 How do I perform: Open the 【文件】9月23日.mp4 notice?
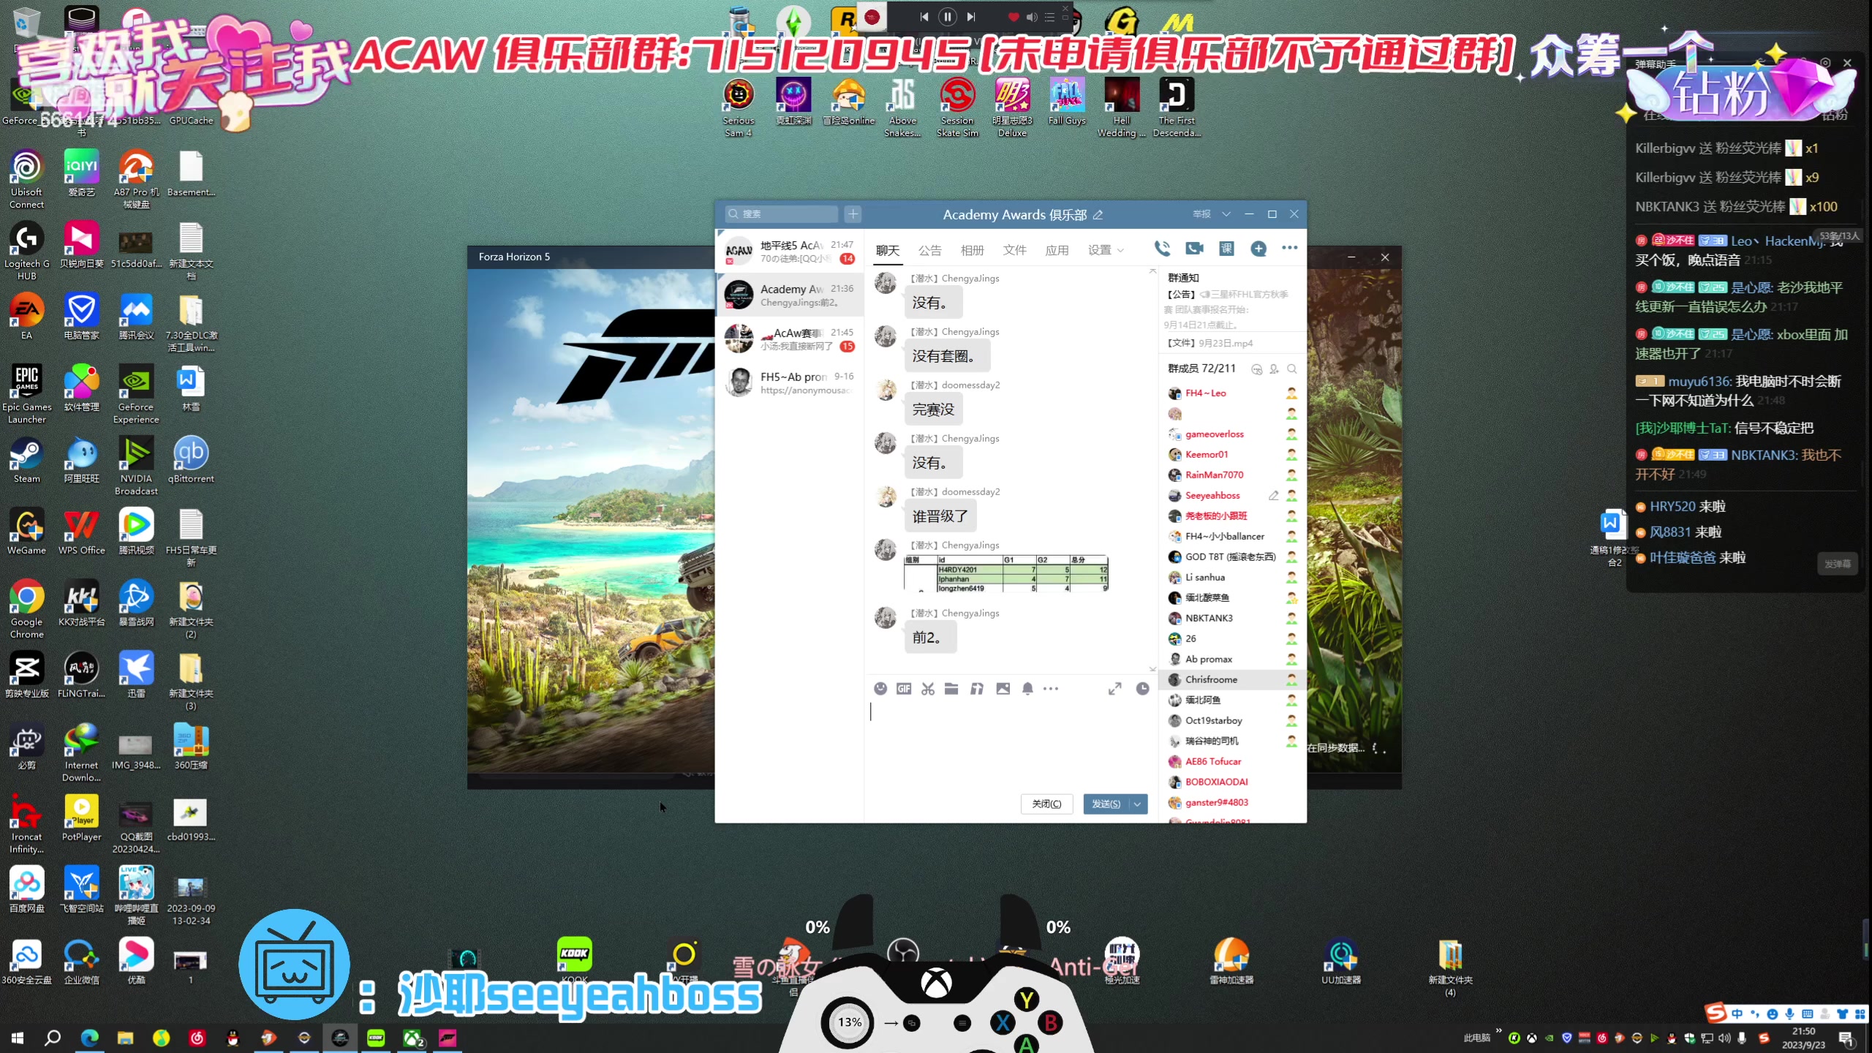1211,343
